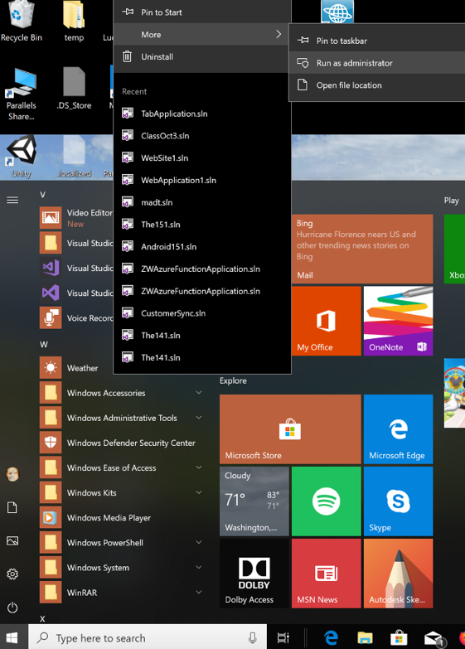Open Voice Recorder app entry

76,318
